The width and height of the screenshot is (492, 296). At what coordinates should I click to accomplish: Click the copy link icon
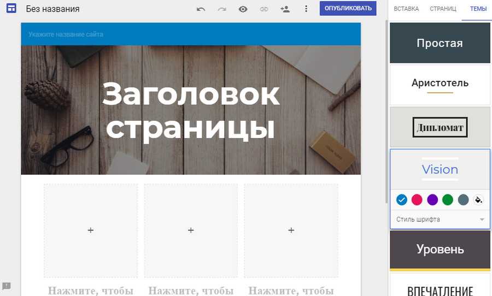tap(264, 9)
